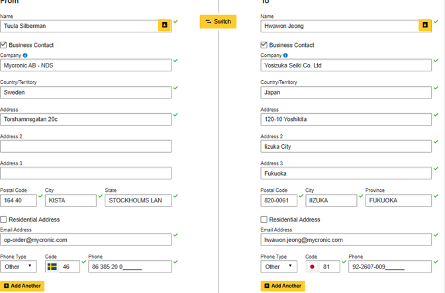Toggle Business Contact checkbox in From section
The width and height of the screenshot is (445, 293).
(3, 45)
